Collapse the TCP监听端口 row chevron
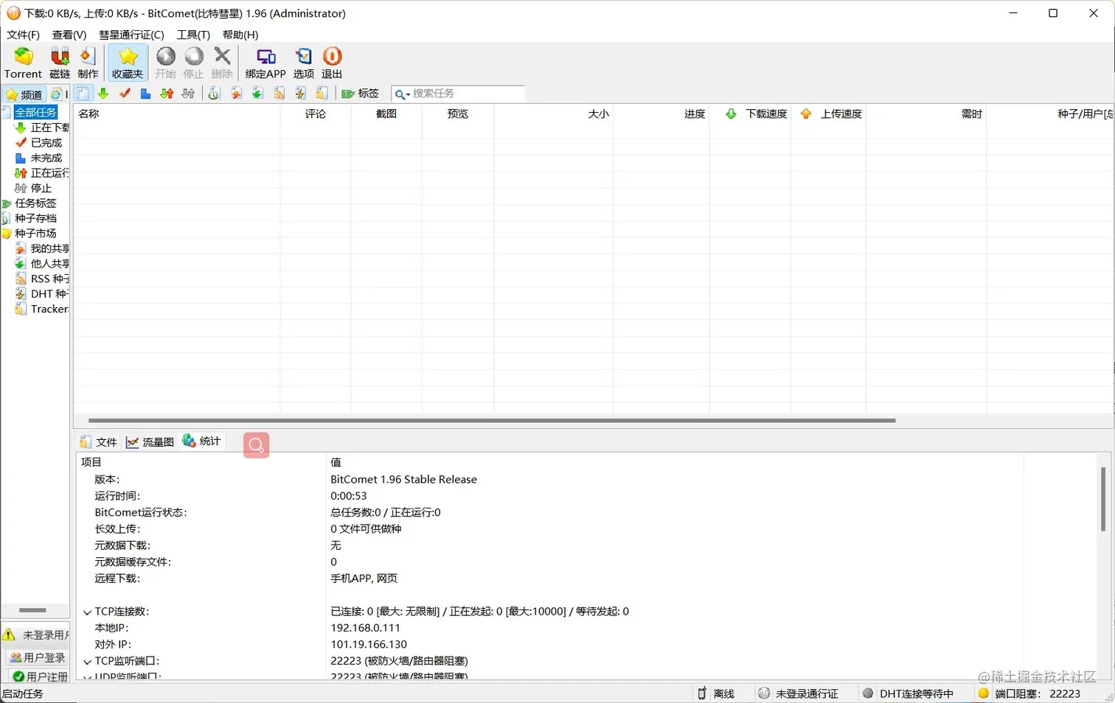This screenshot has width=1115, height=703. click(x=87, y=662)
